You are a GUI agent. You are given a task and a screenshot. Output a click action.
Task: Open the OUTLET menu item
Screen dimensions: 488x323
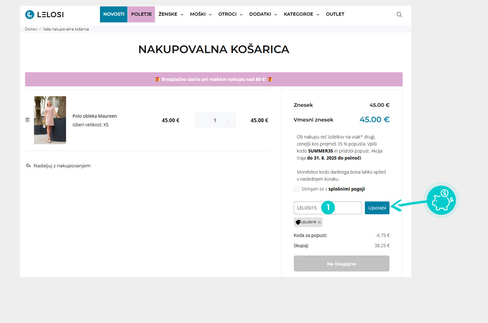335,14
